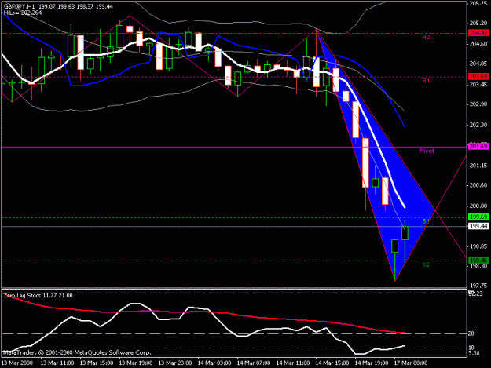Click the red 203.69 price tag
Image resolution: width=491 pixels, height=368 pixels.
click(478, 77)
